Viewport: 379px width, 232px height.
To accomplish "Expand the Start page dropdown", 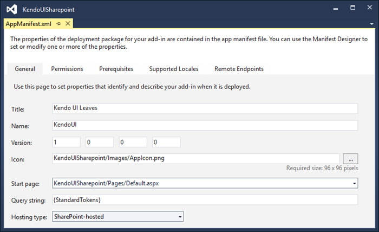I will tap(354, 183).
